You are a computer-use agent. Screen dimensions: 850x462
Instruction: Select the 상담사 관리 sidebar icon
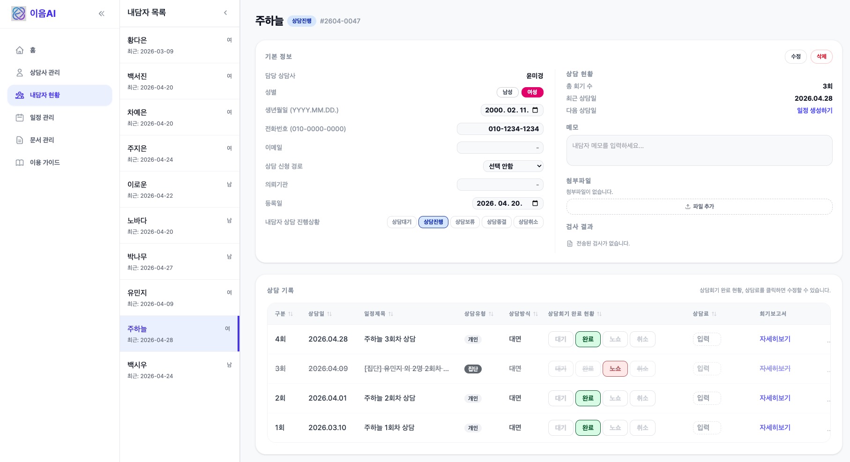point(19,73)
